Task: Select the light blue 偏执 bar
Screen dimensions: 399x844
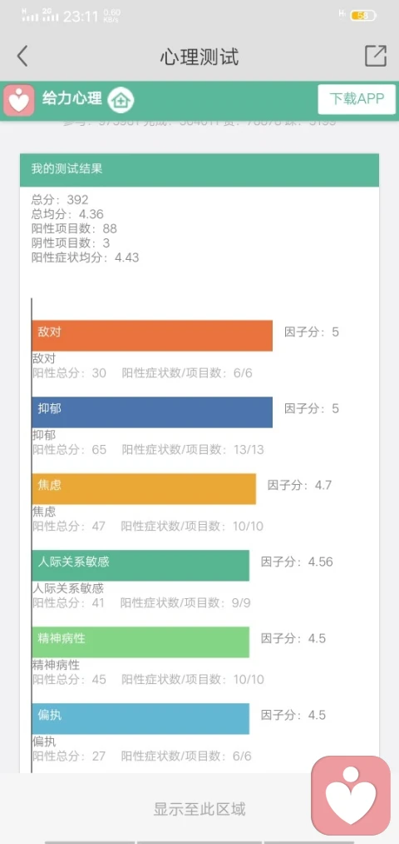Action: coord(140,718)
